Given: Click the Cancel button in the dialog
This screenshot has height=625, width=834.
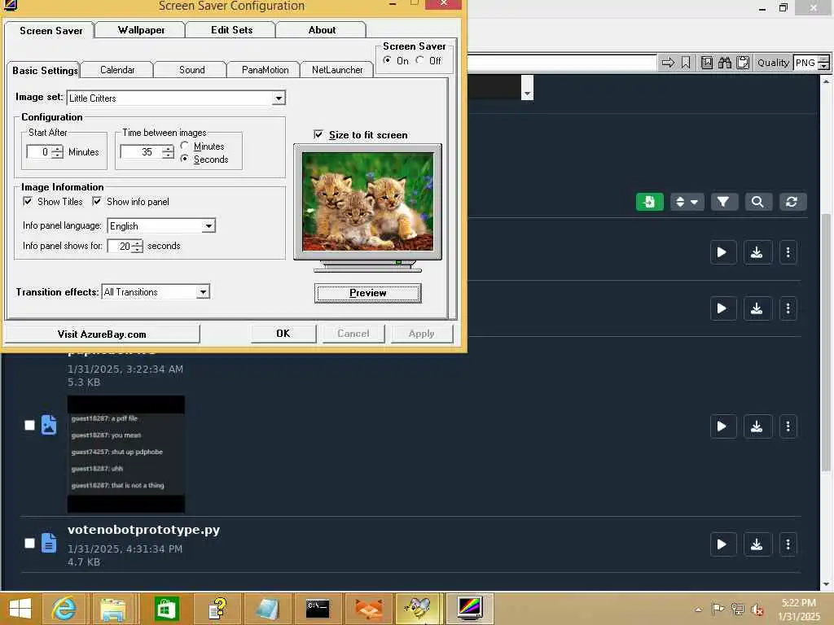Looking at the screenshot, I should (x=353, y=333).
